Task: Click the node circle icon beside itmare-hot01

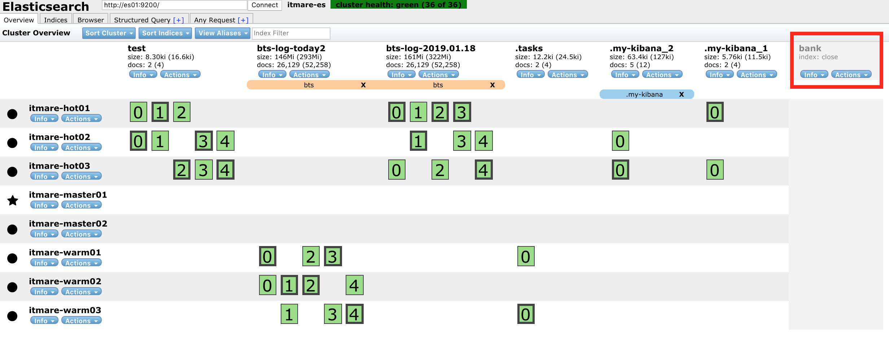Action: pyautogui.click(x=13, y=114)
